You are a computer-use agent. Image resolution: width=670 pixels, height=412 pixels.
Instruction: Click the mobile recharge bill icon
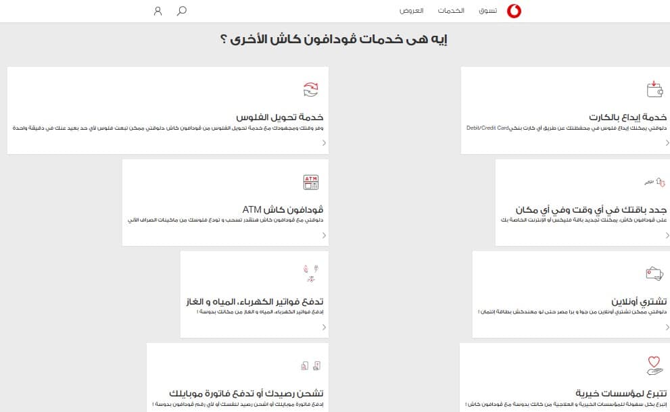coord(310,365)
